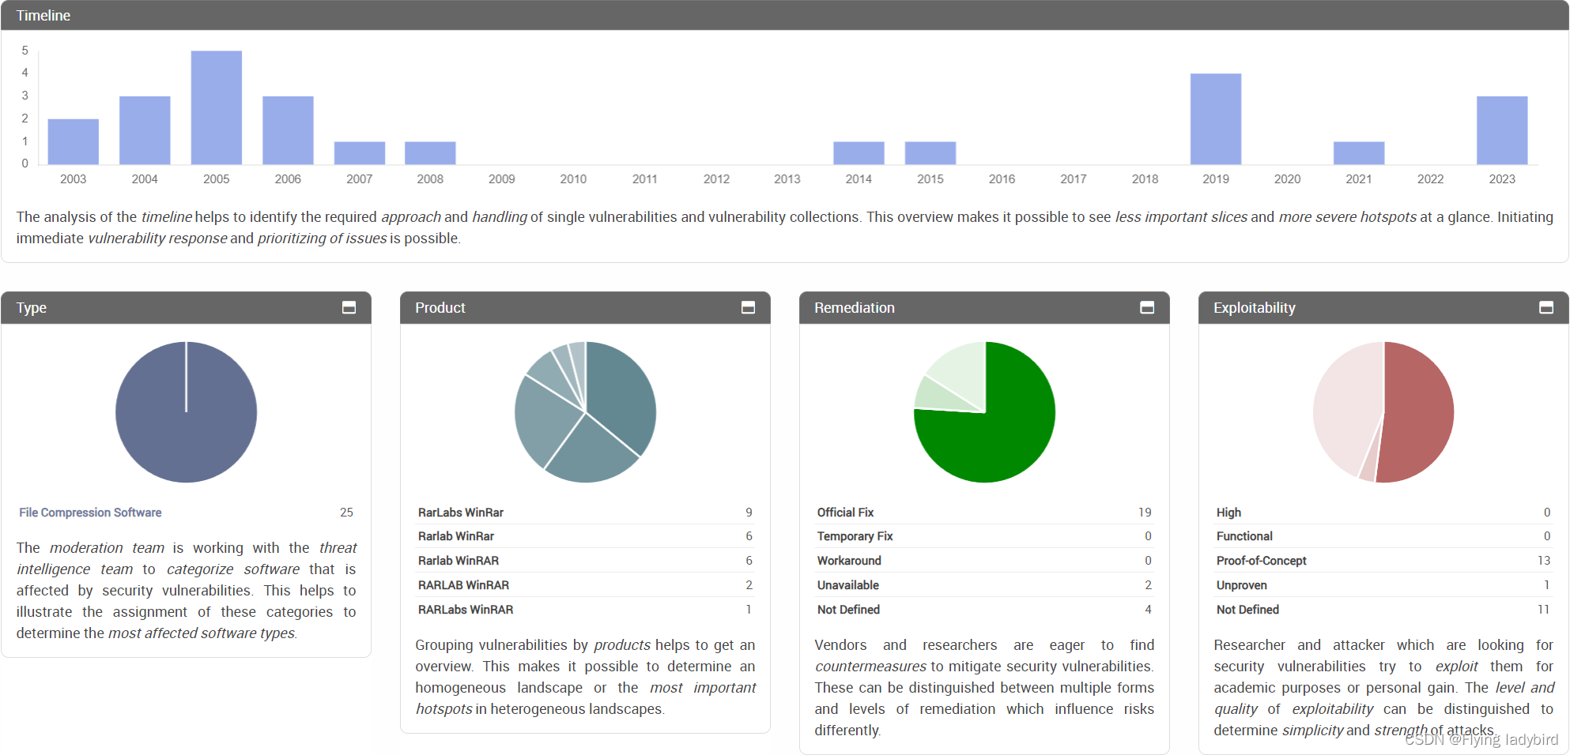Click the count 19 beside Official Fix
Image resolution: width=1570 pixels, height=755 pixels.
[1145, 513]
